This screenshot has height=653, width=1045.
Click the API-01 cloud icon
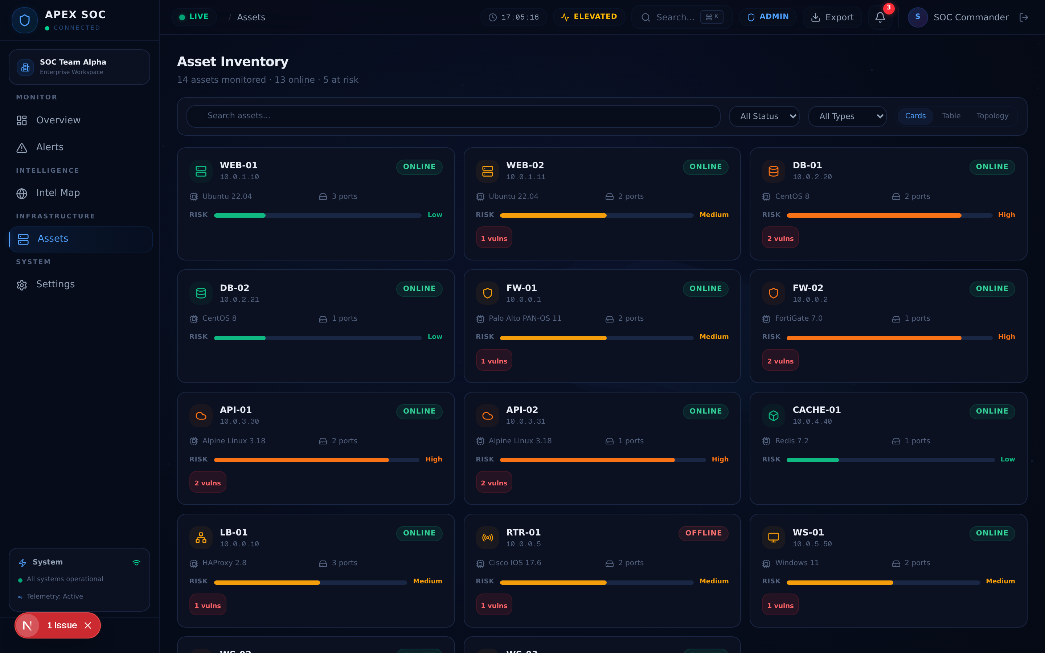pyautogui.click(x=201, y=415)
